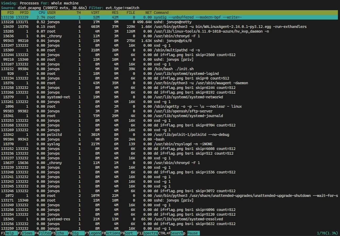
Task: Click the PID column header
Action: pyautogui.click(x=10, y=13)
